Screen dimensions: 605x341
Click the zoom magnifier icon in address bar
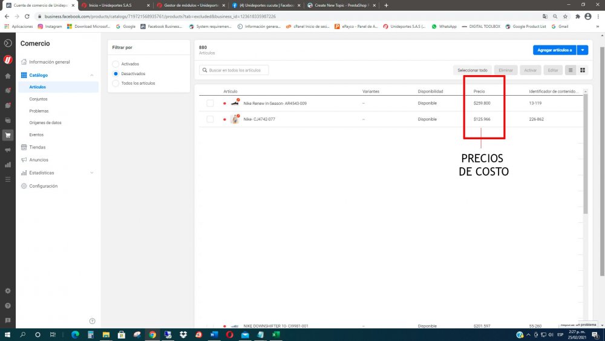coord(555,16)
